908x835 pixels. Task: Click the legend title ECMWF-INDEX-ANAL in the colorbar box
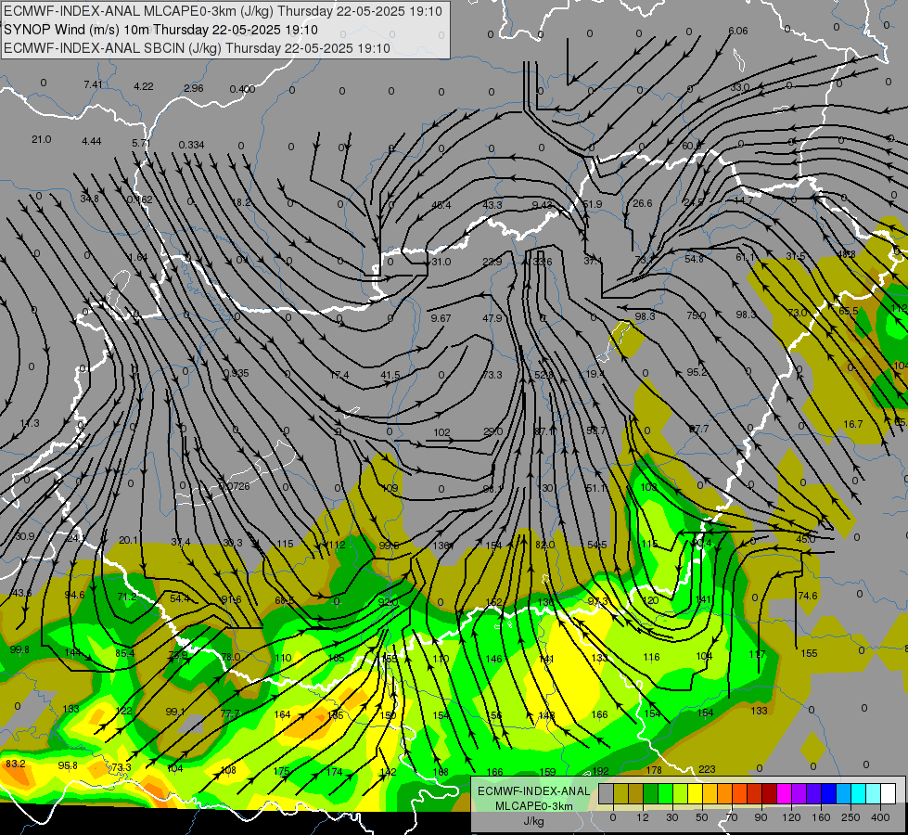pos(533,791)
